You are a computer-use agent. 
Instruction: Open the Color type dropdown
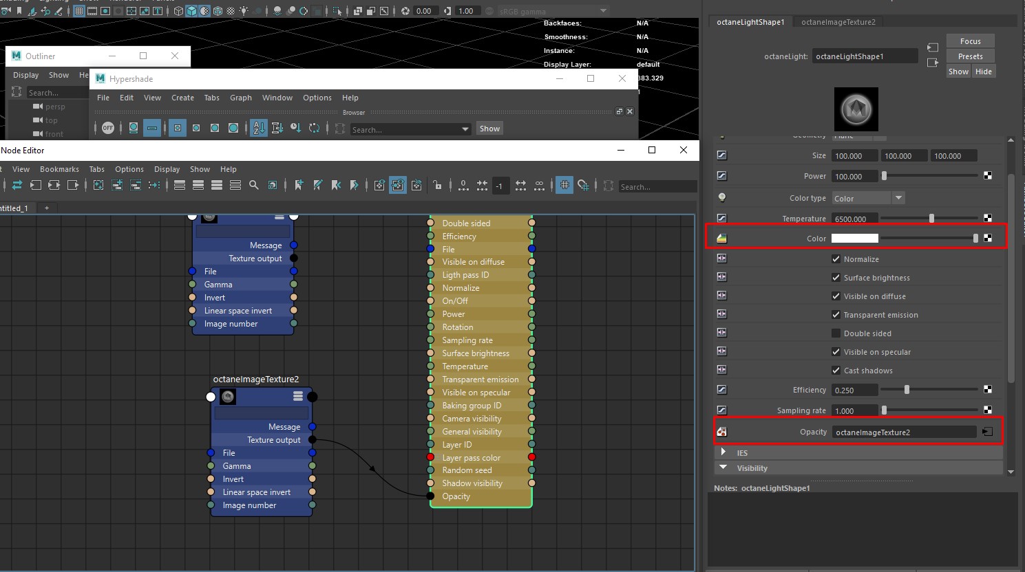pos(868,198)
